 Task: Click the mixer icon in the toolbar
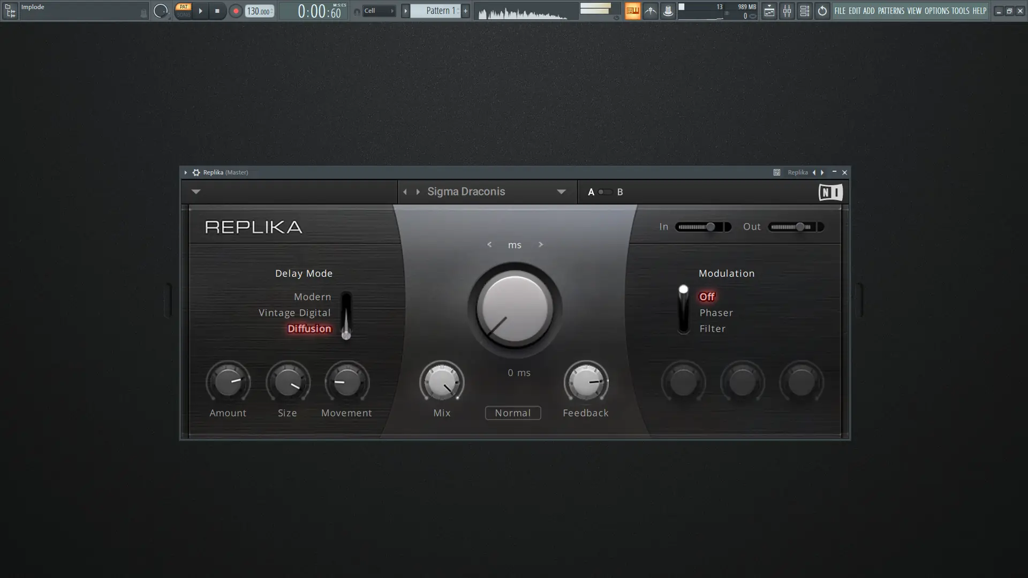tap(787, 11)
